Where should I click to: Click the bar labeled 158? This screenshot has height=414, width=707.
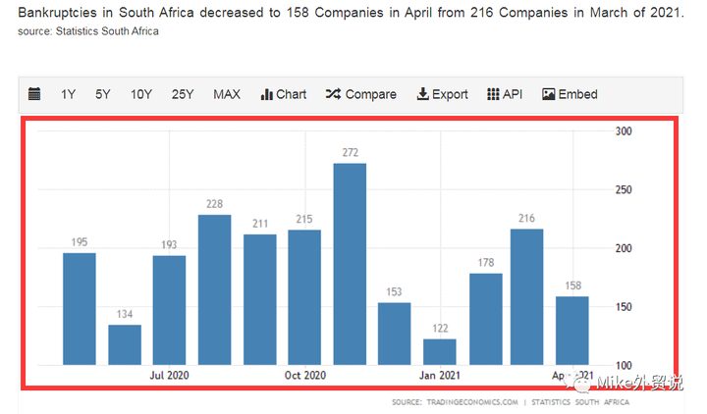tap(572, 331)
